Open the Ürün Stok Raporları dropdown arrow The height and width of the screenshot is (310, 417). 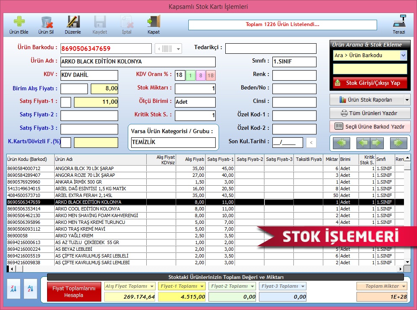(x=407, y=100)
